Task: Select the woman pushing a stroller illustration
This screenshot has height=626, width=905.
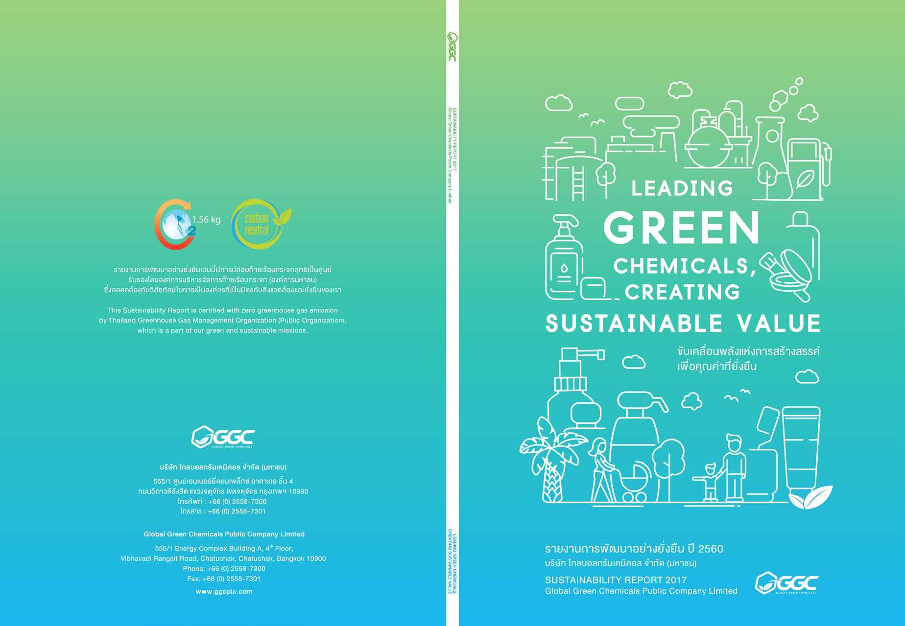Action: (619, 470)
